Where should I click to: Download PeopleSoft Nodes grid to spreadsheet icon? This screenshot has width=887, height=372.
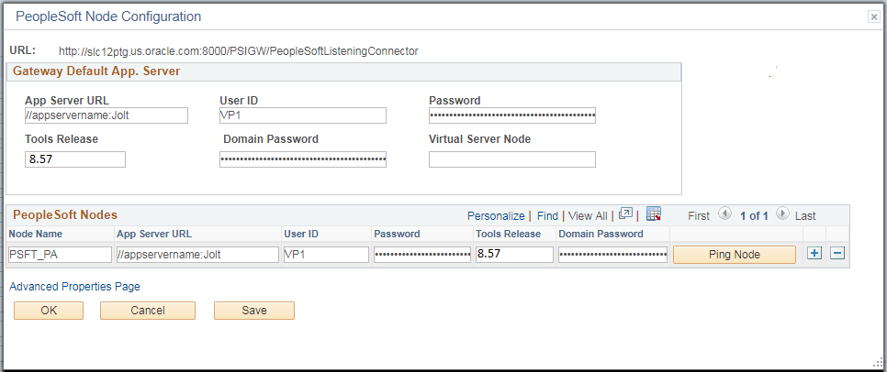point(654,213)
